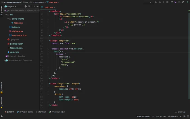Click the Debug bug icon in toolbar

(160, 2)
